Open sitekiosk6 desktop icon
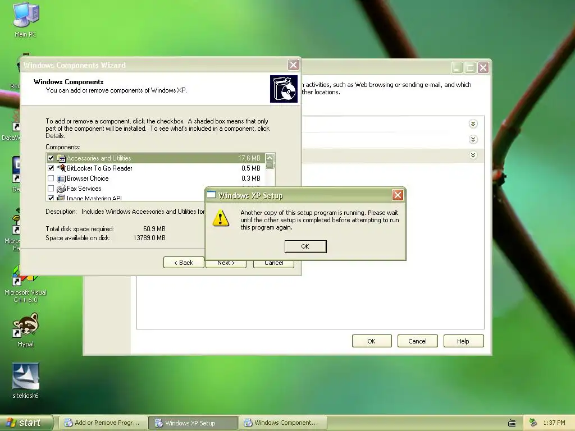This screenshot has height=431, width=575. 25,381
